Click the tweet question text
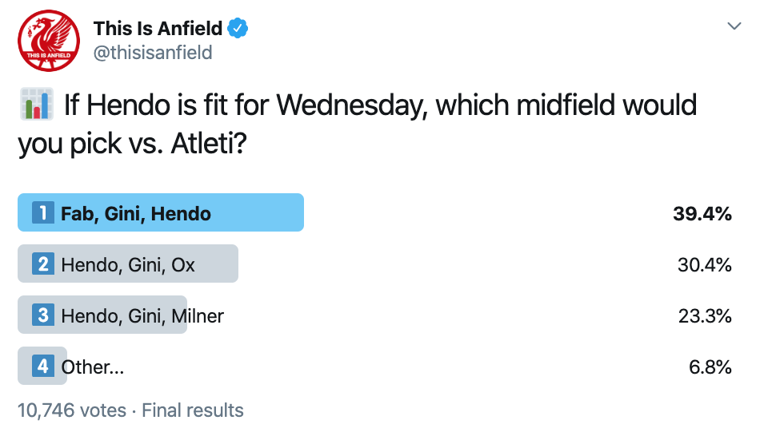 coord(358,125)
